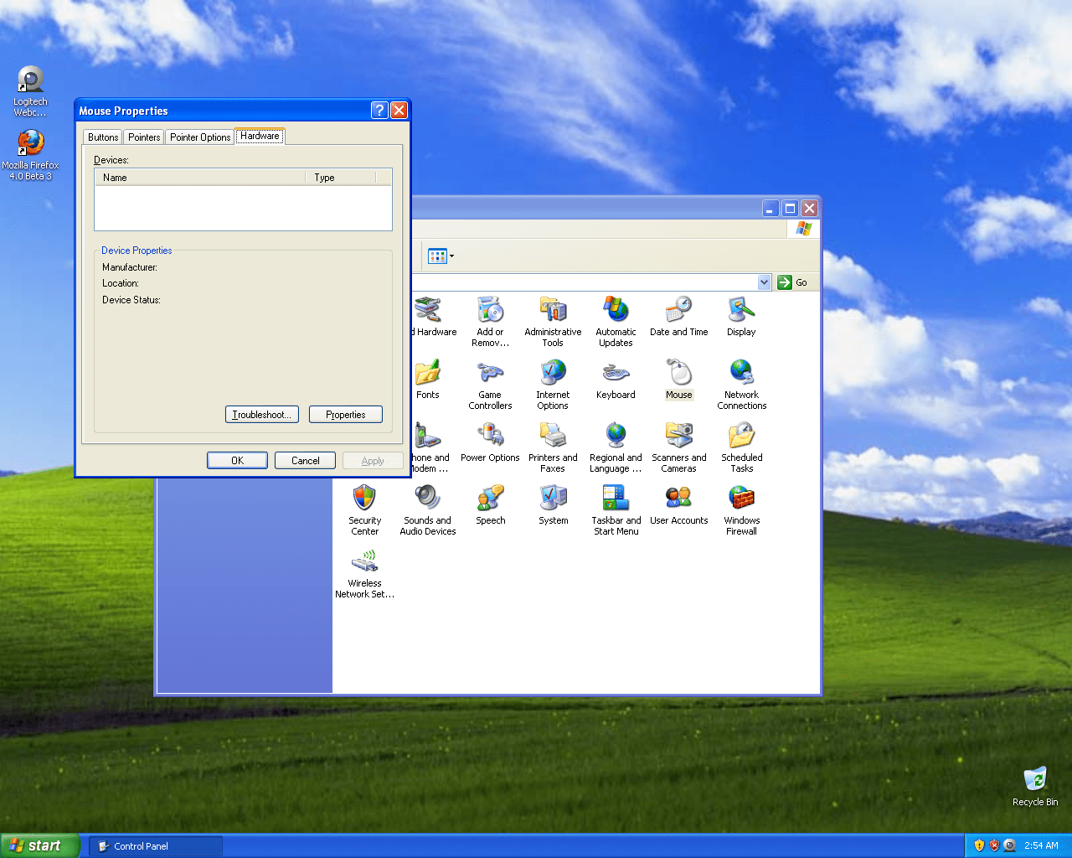Viewport: 1072px width, 858px height.
Task: Select the Hardware tab
Action: pyautogui.click(x=260, y=136)
